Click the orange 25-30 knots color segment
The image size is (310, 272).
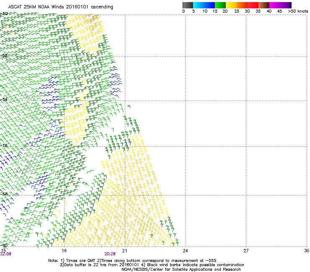[242, 5]
